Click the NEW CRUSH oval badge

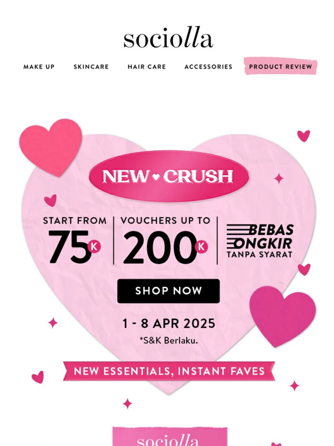pyautogui.click(x=169, y=176)
